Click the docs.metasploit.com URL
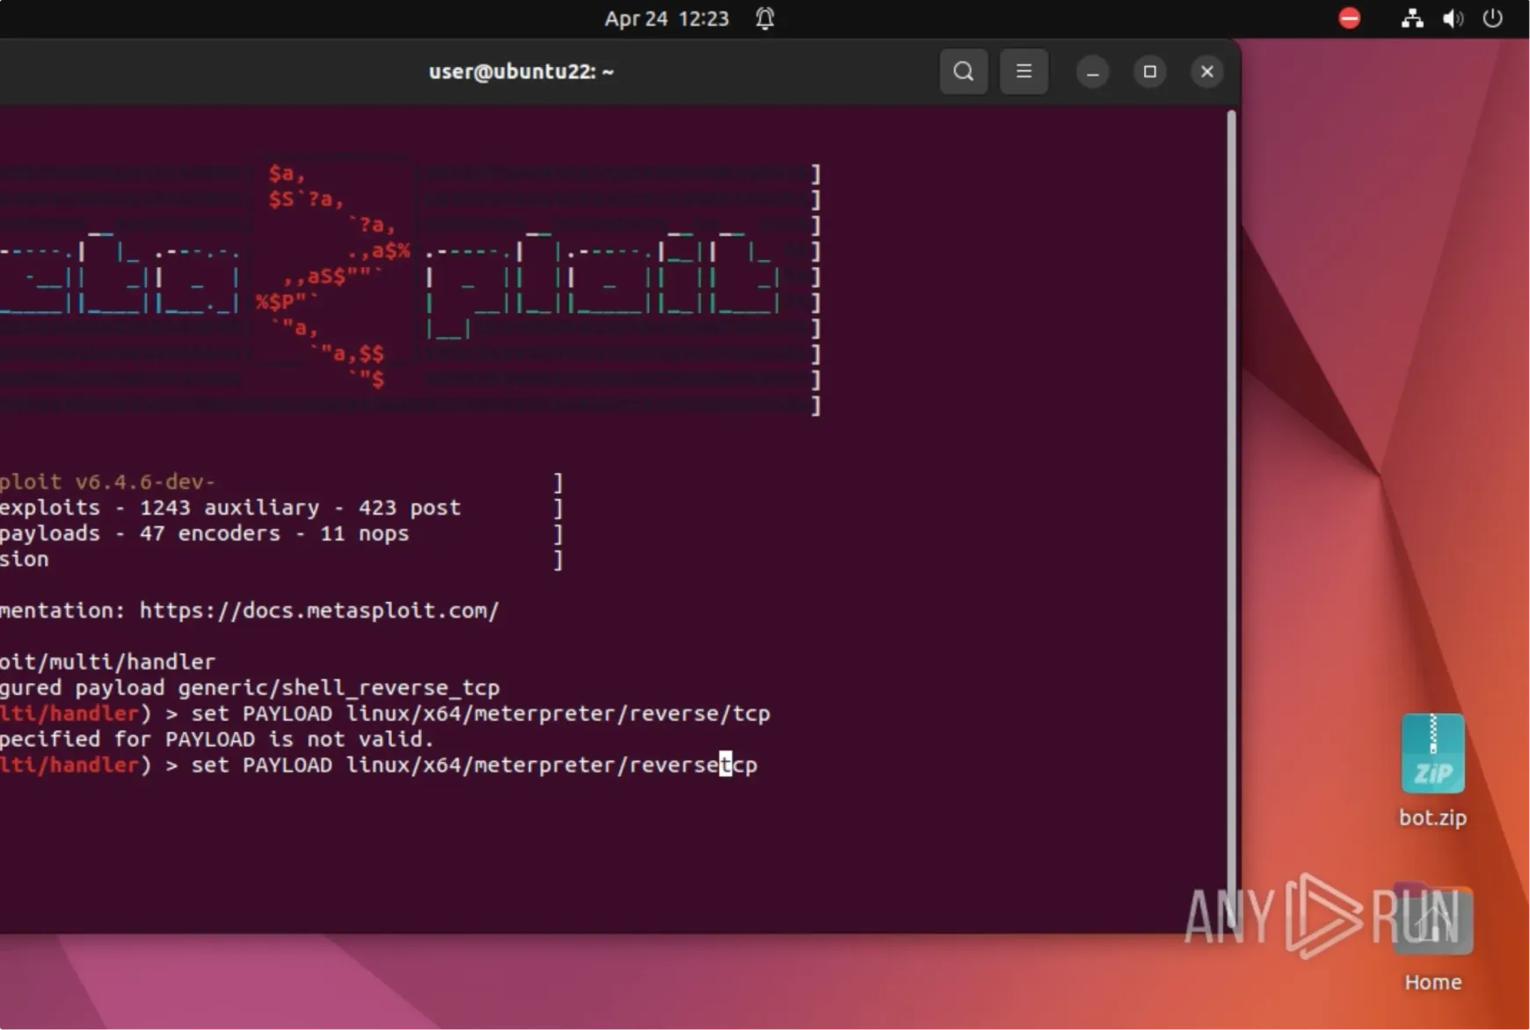The width and height of the screenshot is (1530, 1030). 319,611
